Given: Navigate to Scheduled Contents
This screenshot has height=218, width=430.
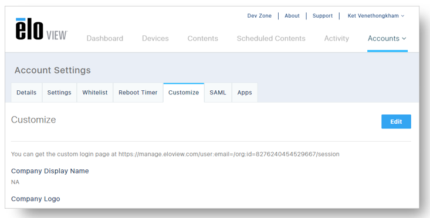Looking at the screenshot, I should (271, 38).
